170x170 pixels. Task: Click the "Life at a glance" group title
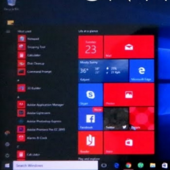click(88, 31)
